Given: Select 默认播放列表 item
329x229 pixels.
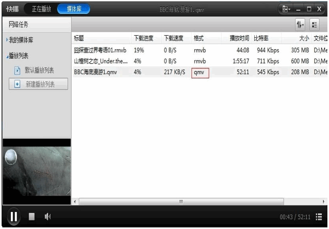Looking at the screenshot, I should [x=39, y=70].
